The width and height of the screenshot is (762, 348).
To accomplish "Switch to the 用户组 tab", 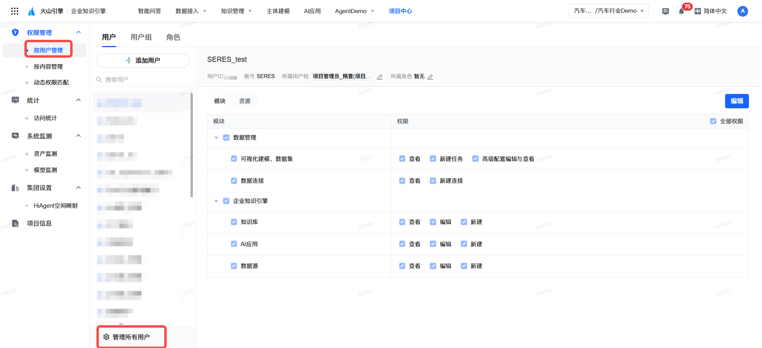I will tap(141, 37).
